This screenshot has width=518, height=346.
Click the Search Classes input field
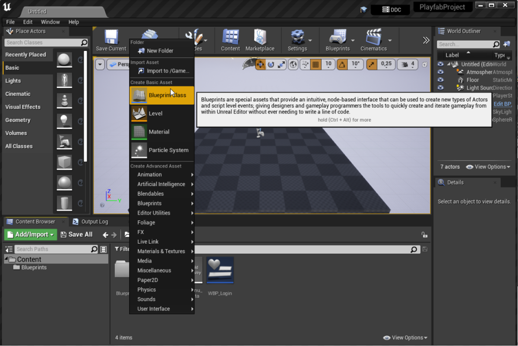tap(42, 43)
